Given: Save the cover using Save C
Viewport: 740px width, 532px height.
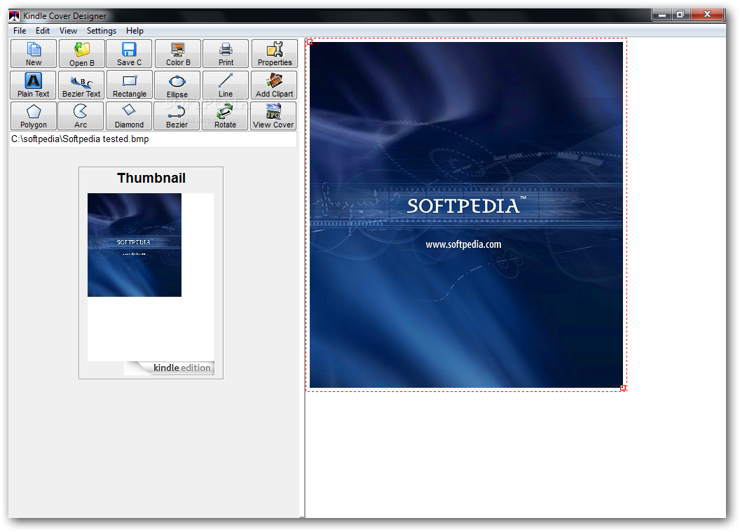Looking at the screenshot, I should pyautogui.click(x=130, y=53).
